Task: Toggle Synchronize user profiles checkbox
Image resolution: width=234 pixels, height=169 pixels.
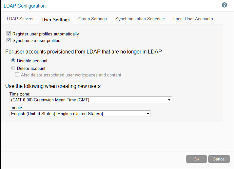Action: click(x=9, y=41)
